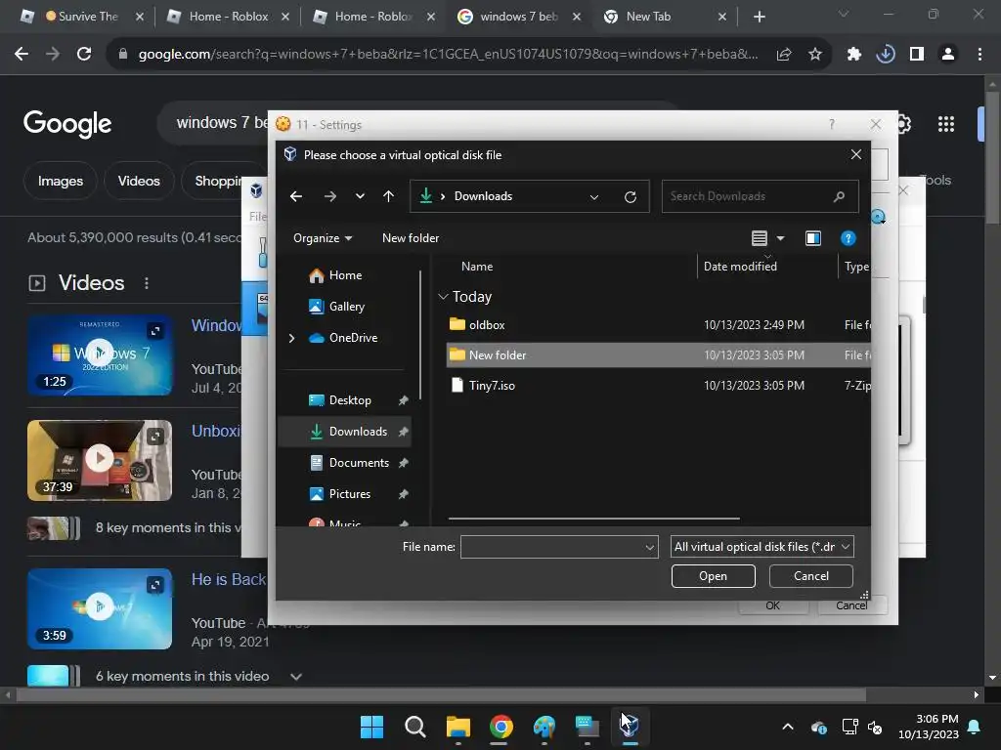Play the 37:39 unboxing video thumbnail
Screen dimensions: 1001x750
point(100,460)
